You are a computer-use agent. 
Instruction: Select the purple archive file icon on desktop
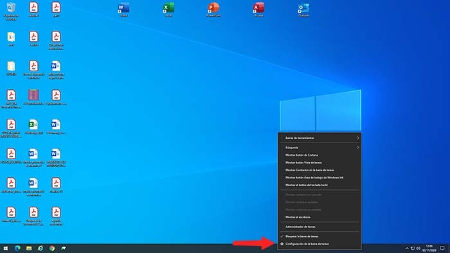[33, 97]
